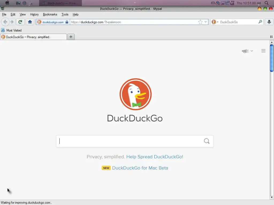
Task: Click the Waiting for improving.duckduckgo.com status text
Action: 26,203
